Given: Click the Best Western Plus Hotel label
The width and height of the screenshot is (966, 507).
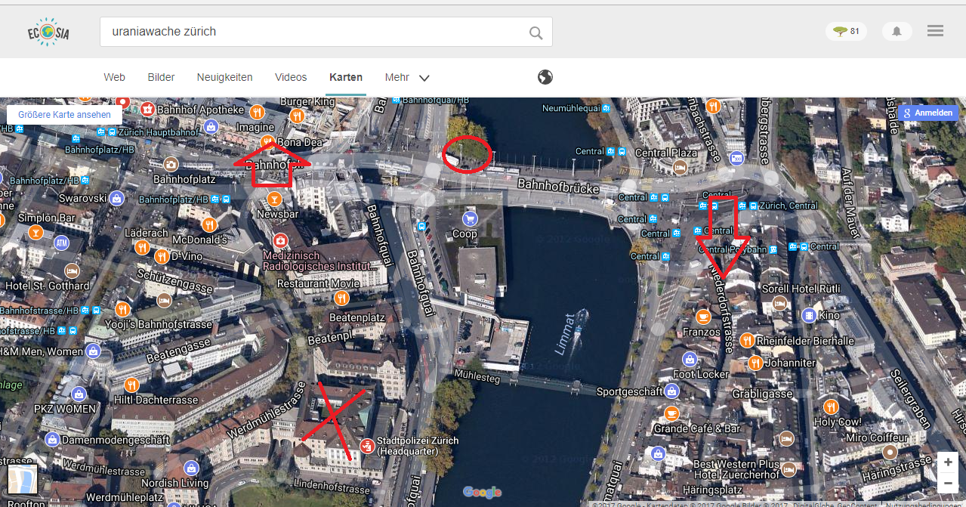Looking at the screenshot, I should [x=736, y=469].
